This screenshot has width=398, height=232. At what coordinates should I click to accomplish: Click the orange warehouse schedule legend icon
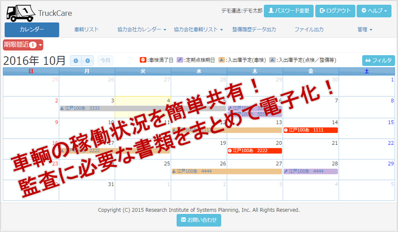pyautogui.click(x=222, y=60)
